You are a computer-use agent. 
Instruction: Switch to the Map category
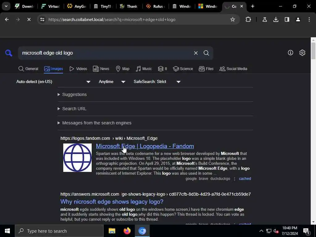tap(123, 69)
